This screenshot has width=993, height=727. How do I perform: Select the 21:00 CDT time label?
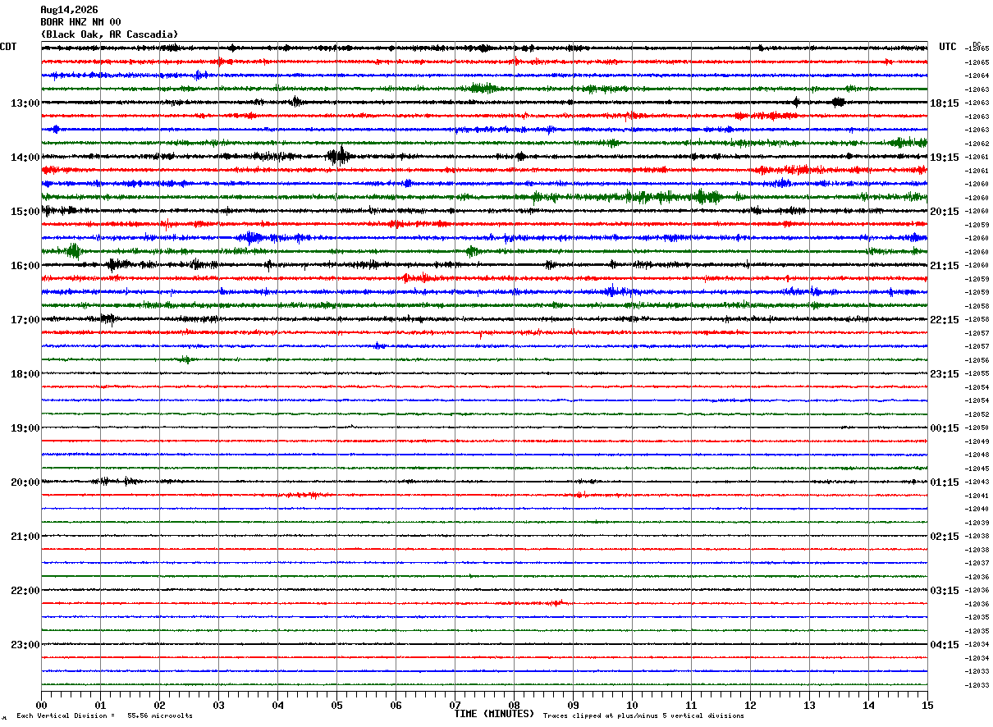[25, 537]
